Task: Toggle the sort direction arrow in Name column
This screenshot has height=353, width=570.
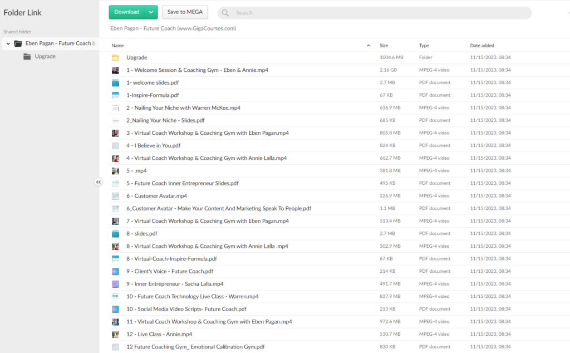Action: click(368, 46)
